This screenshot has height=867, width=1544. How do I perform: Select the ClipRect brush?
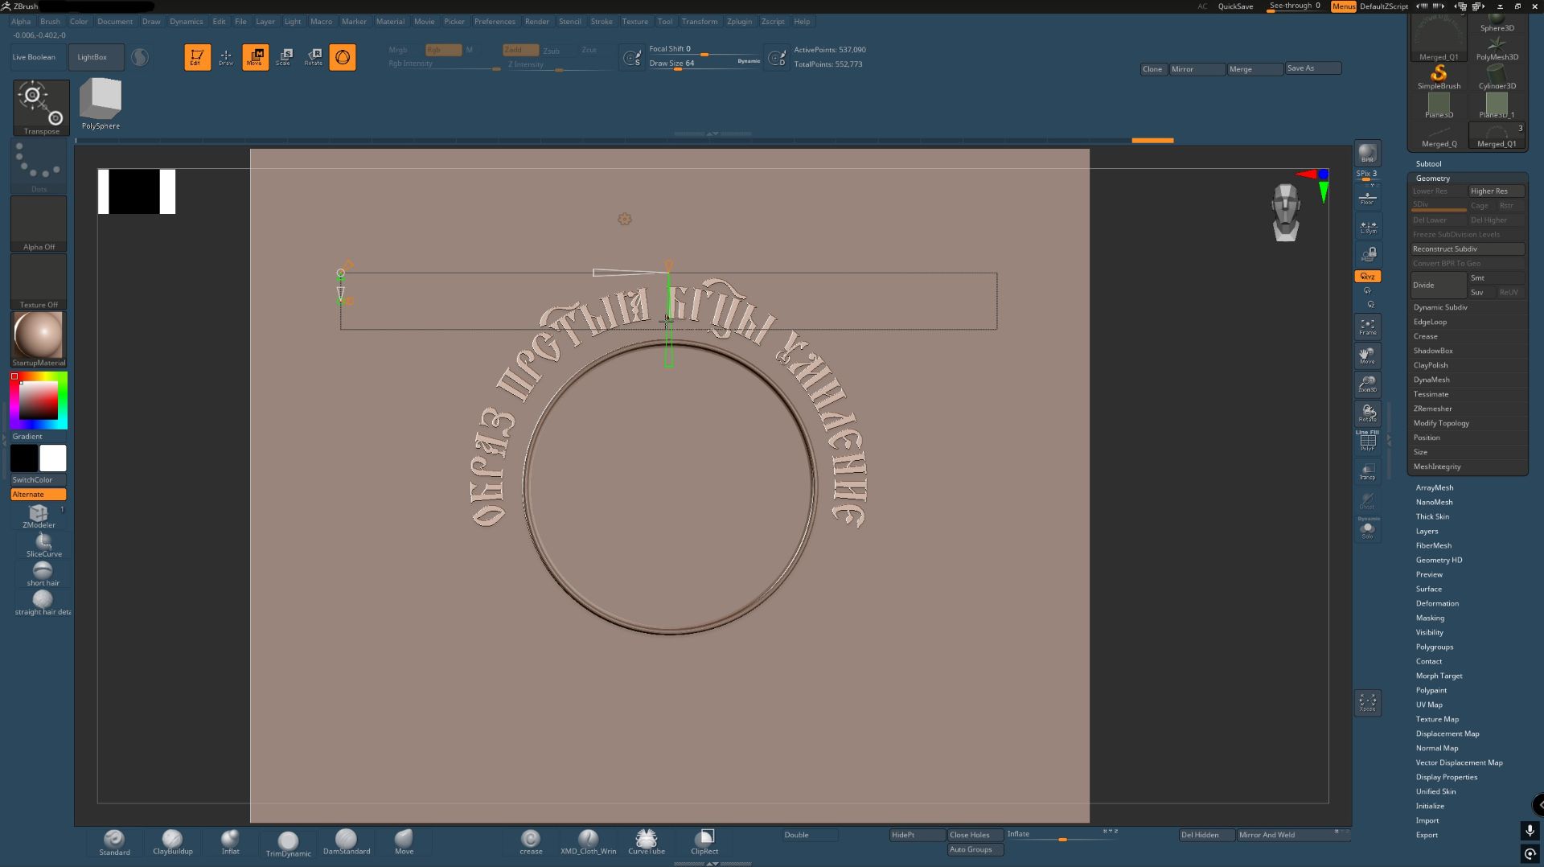point(704,842)
